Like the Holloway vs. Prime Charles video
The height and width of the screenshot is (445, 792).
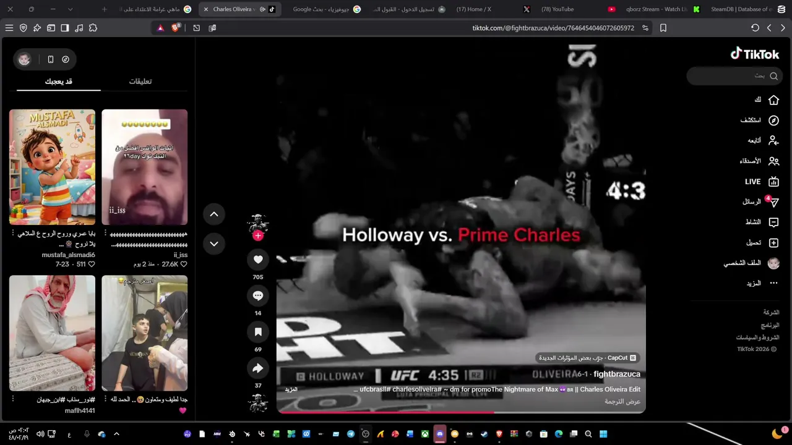258,260
